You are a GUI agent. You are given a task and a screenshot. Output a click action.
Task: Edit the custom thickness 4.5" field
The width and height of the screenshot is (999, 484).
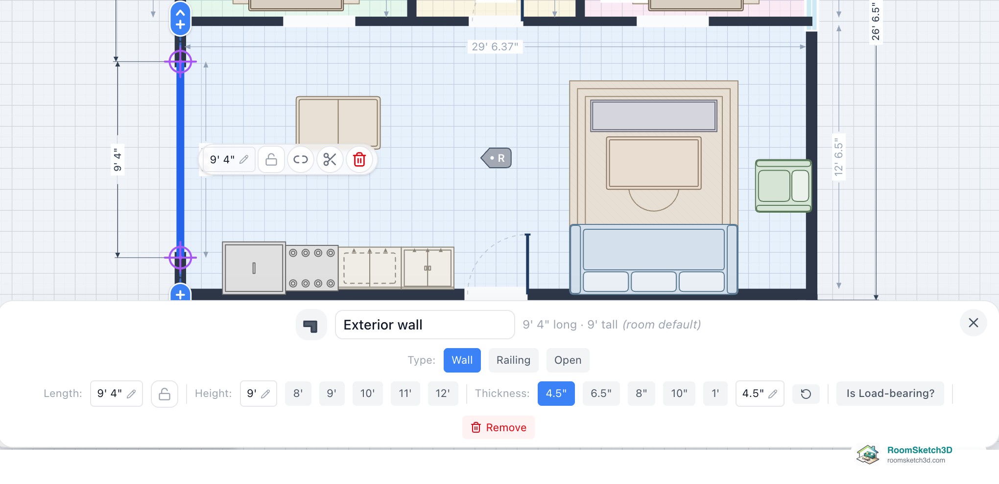[760, 394]
